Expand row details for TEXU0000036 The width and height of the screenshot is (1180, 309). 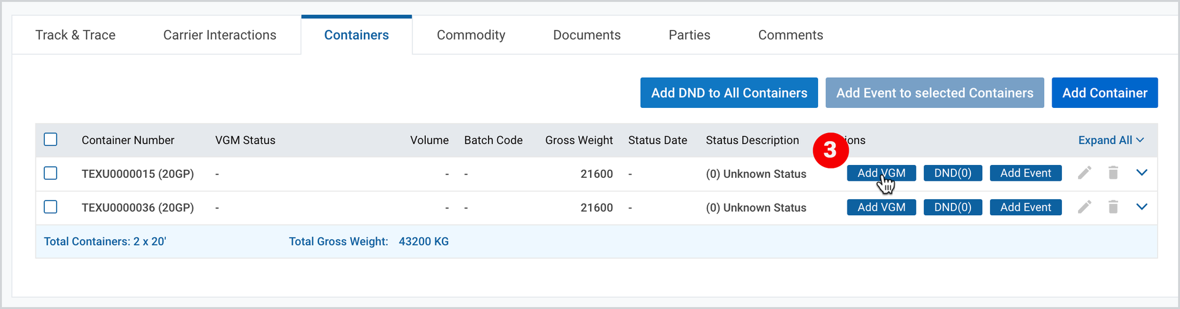click(1142, 207)
